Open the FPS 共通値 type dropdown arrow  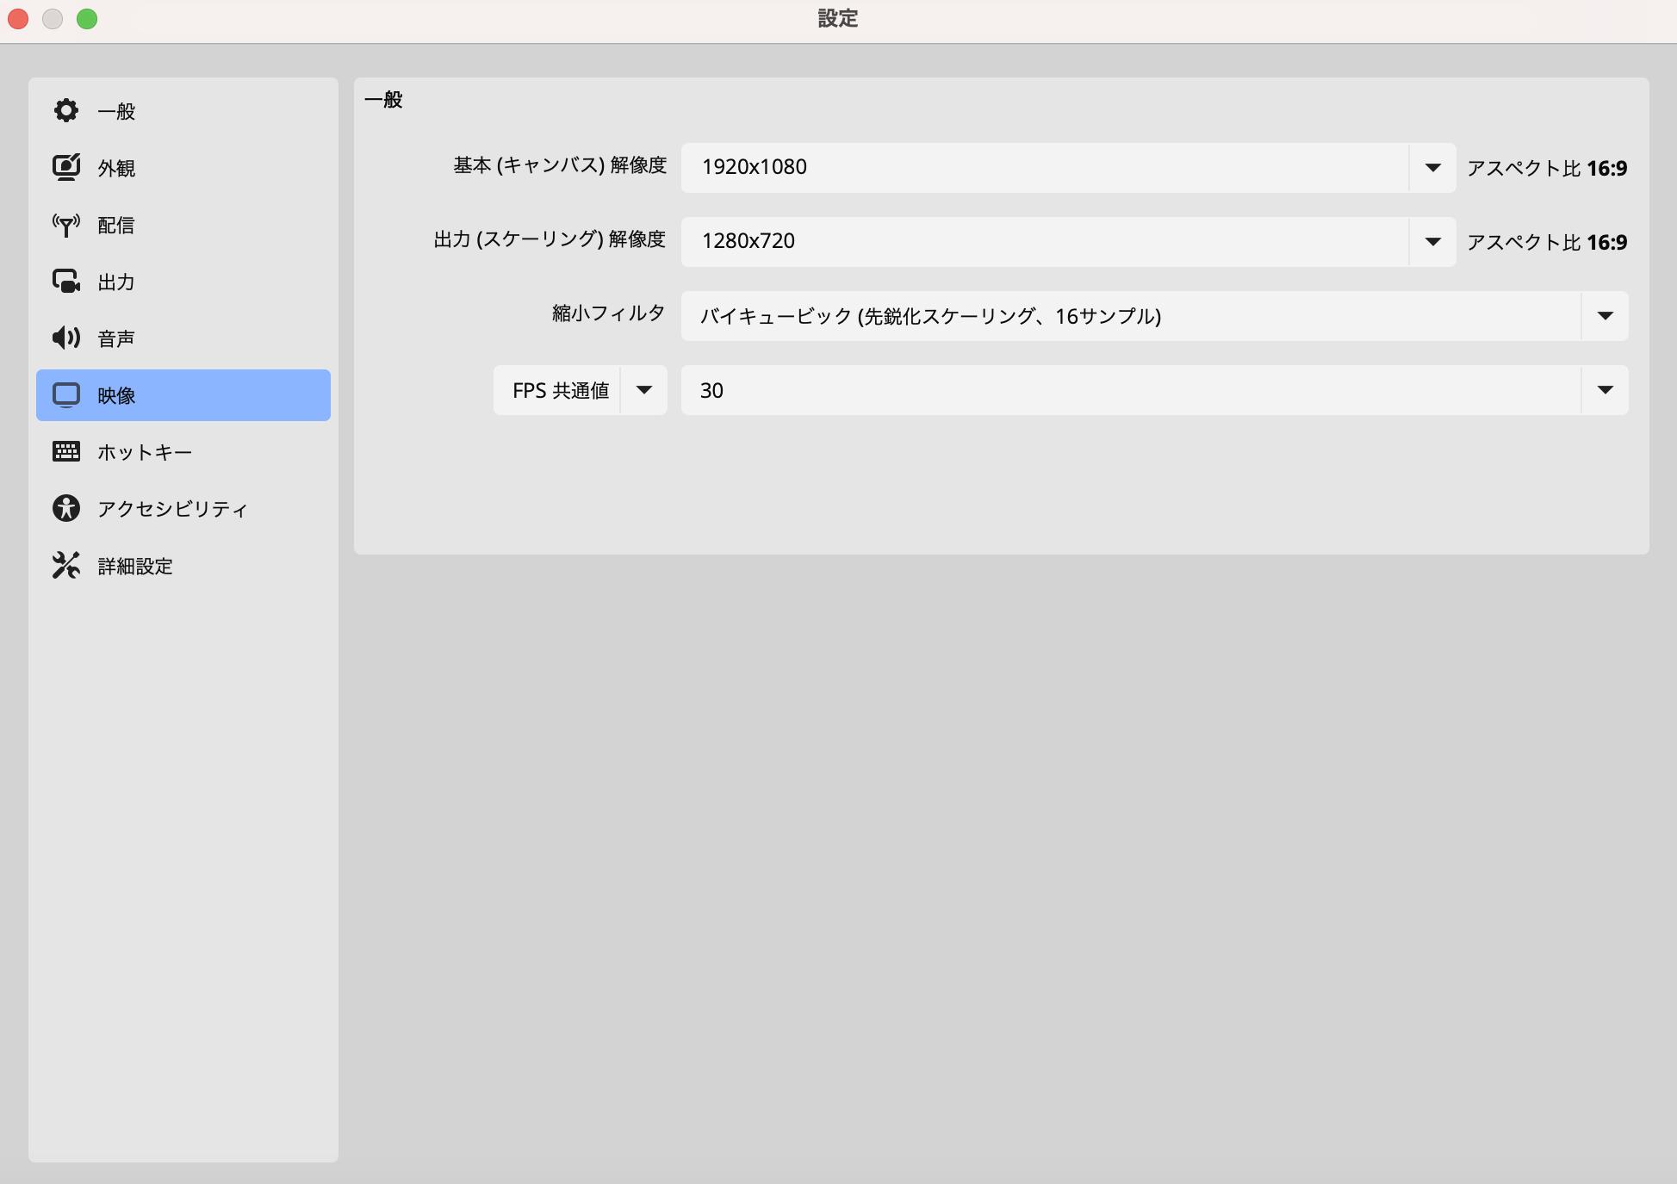click(643, 390)
